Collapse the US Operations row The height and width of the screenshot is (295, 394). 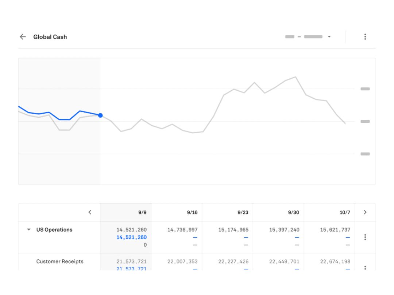click(x=29, y=229)
